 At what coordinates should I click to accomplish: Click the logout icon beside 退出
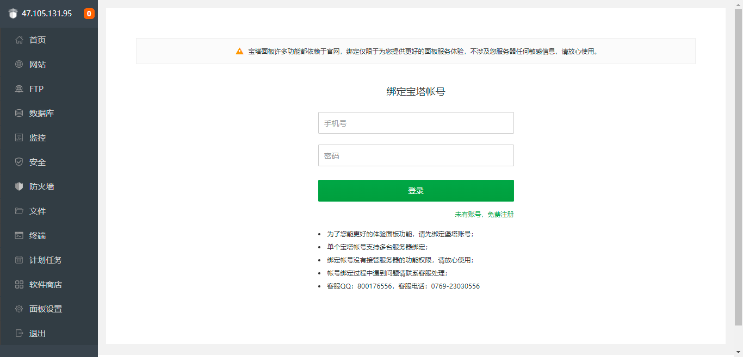19,333
